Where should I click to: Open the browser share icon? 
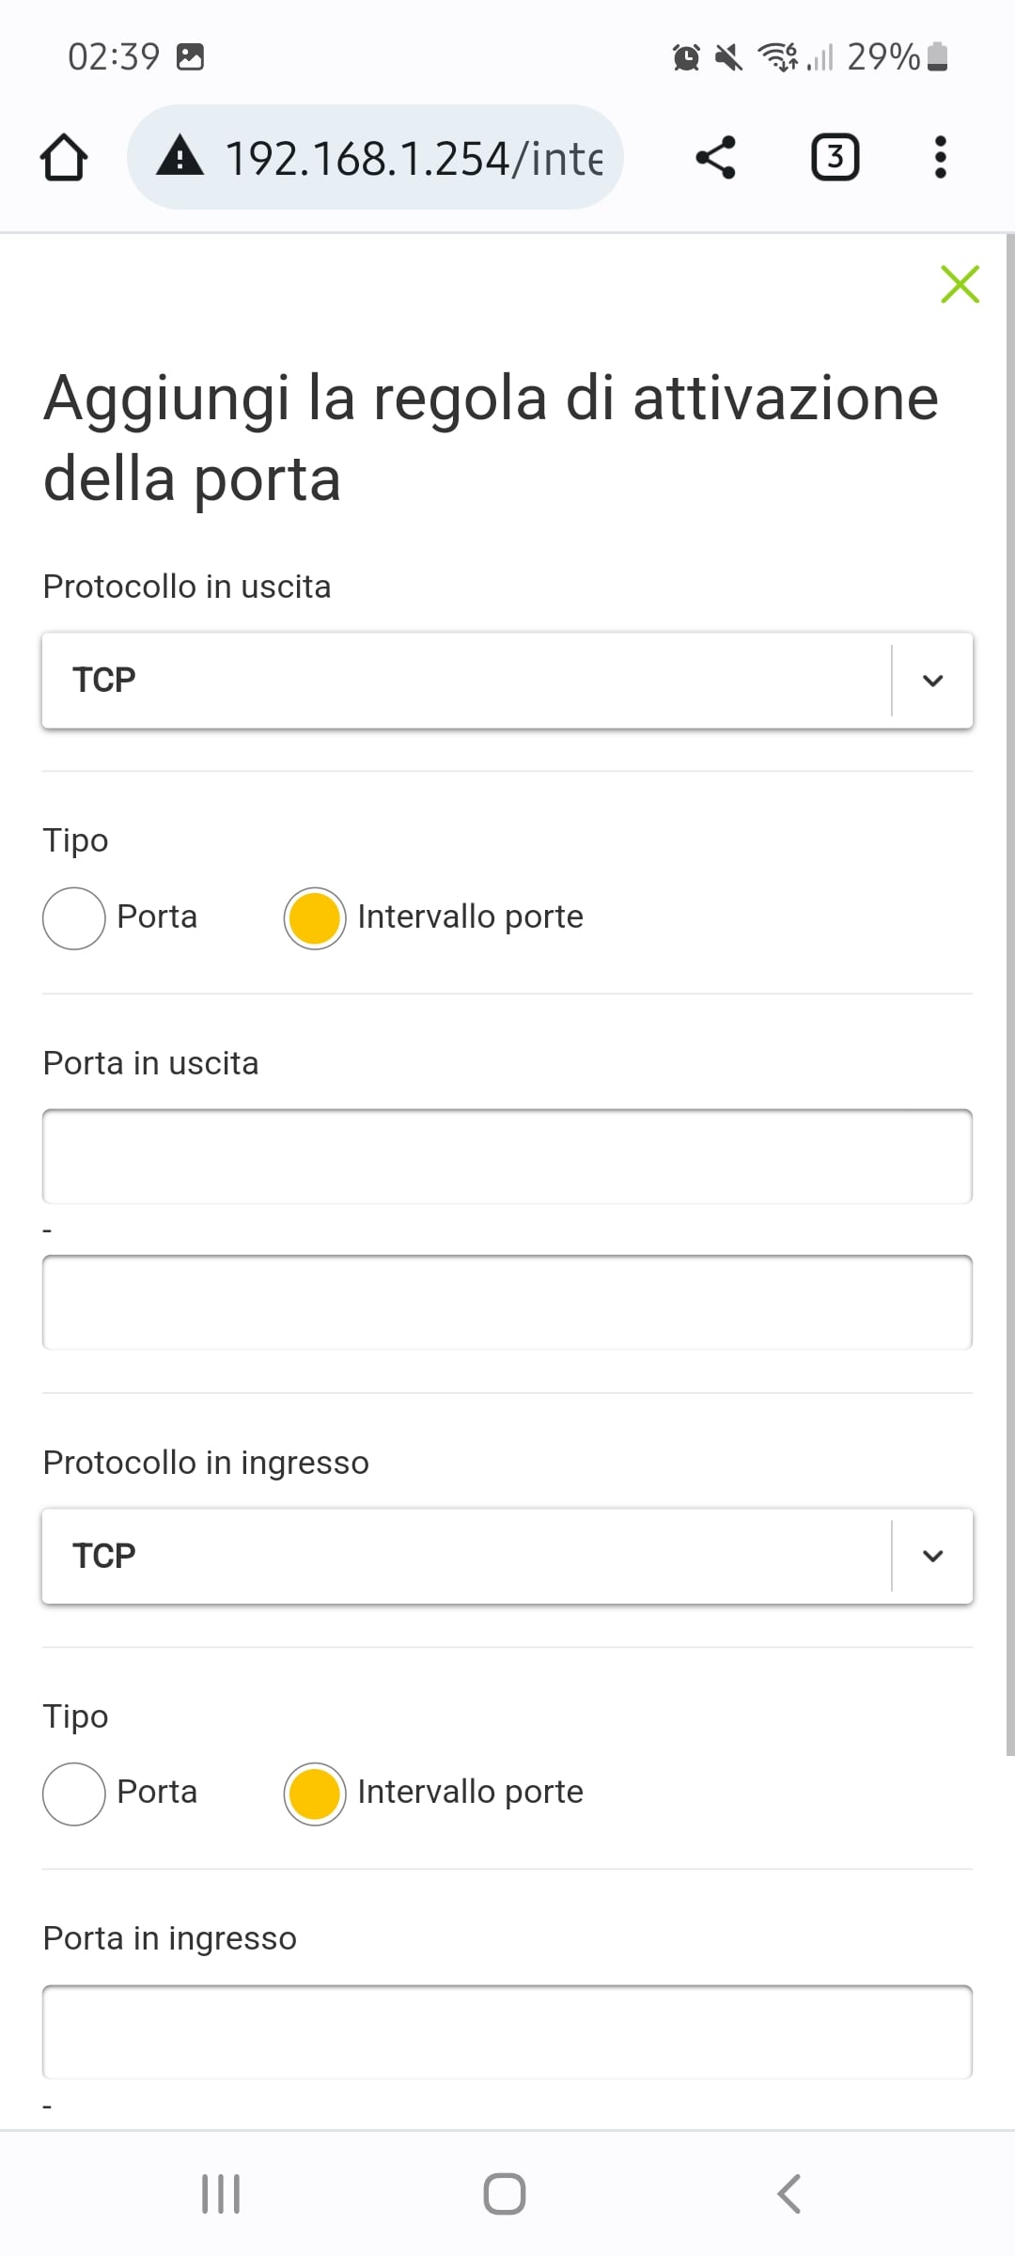715,157
